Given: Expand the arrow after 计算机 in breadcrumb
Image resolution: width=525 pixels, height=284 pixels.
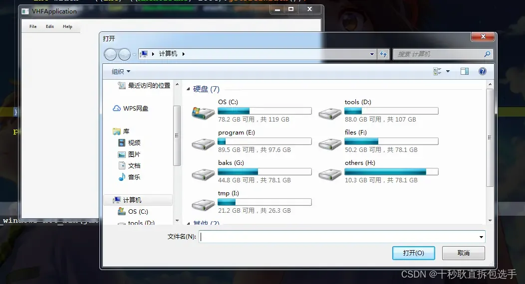Looking at the screenshot, I should [x=184, y=54].
